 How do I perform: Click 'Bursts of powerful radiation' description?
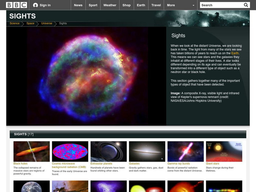click(185, 169)
